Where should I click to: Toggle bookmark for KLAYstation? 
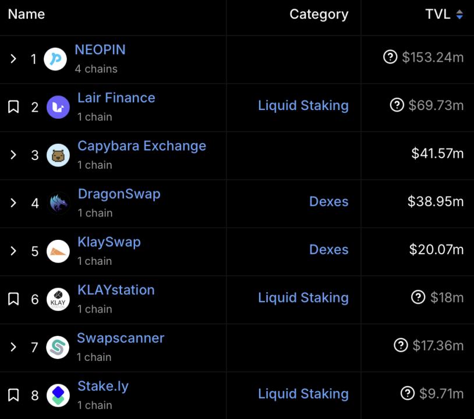click(x=13, y=299)
